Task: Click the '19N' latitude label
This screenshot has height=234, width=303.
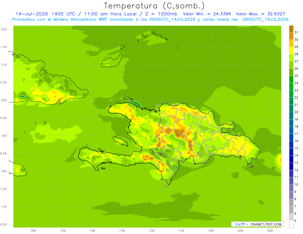Action: click(x=4, y=136)
